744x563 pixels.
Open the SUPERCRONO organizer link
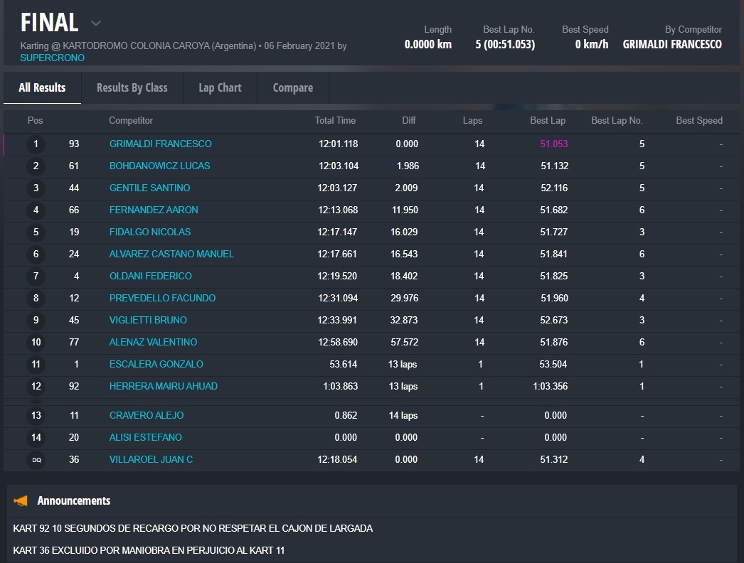[52, 58]
